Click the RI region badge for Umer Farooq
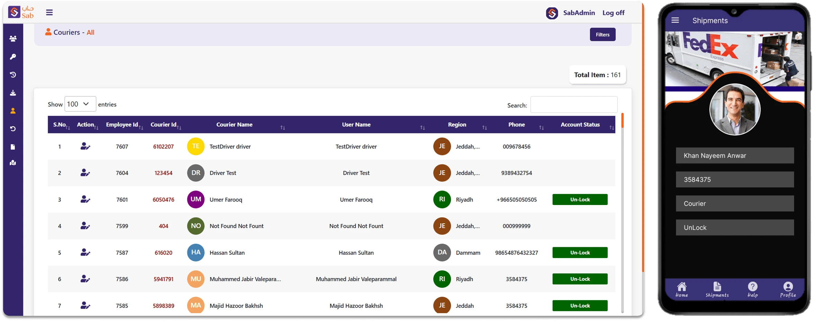The width and height of the screenshot is (814, 321). [x=442, y=199]
